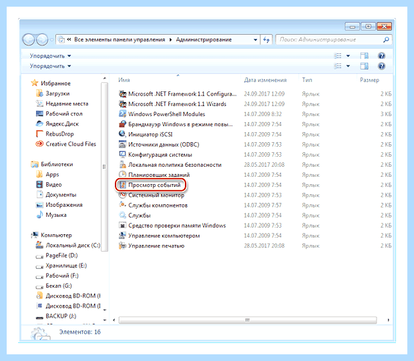Image resolution: width=414 pixels, height=361 pixels.
Task: Click the 3 КБ size value
Action: (x=386, y=114)
